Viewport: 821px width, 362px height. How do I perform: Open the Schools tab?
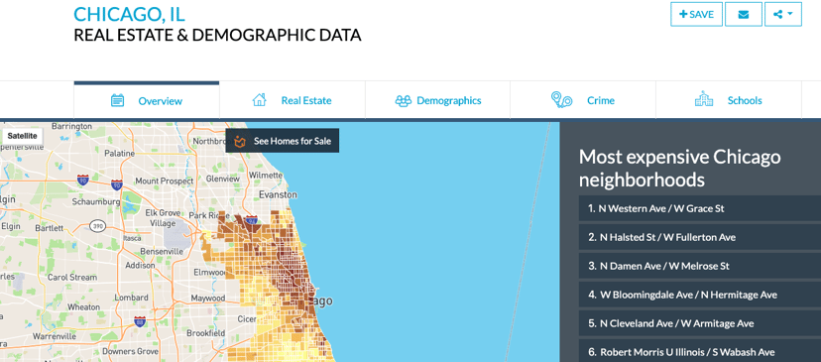click(x=729, y=100)
